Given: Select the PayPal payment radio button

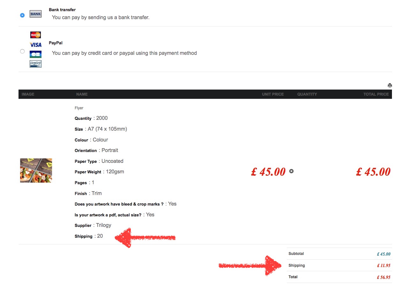Looking at the screenshot, I should [22, 51].
